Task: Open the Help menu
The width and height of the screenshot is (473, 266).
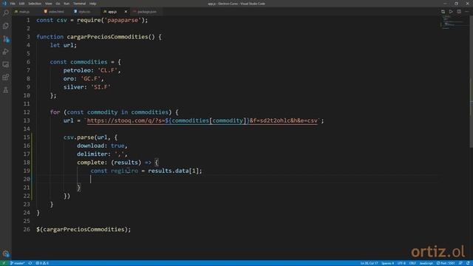Action: (93, 4)
